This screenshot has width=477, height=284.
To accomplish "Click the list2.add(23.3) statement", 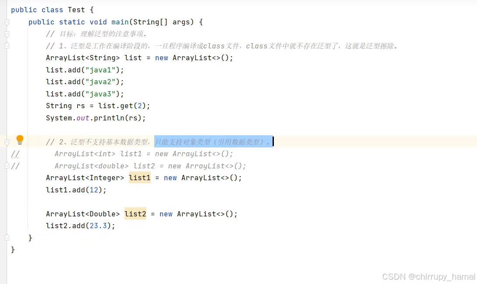I will pyautogui.click(x=81, y=226).
